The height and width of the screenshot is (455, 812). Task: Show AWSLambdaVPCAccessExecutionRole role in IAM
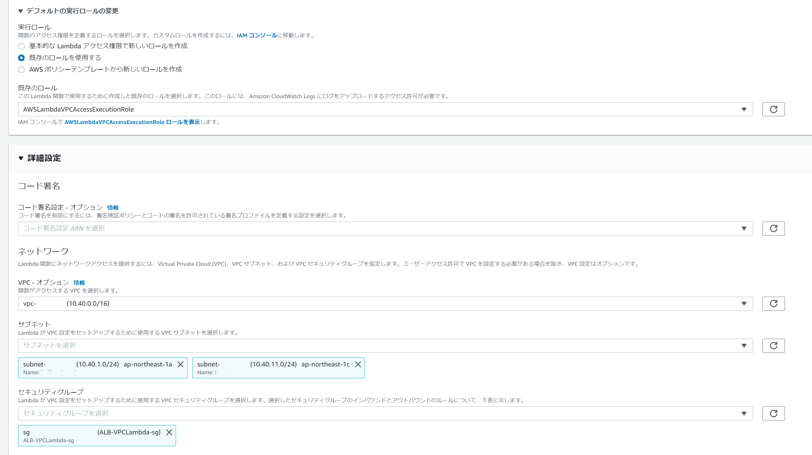[x=132, y=122]
